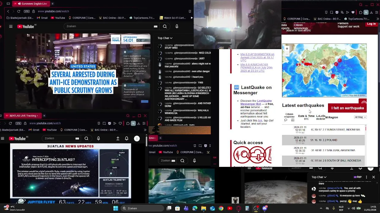The width and height of the screenshot is (380, 213).
Task: Zoom in on the earthquake map
Action: [x=287, y=48]
